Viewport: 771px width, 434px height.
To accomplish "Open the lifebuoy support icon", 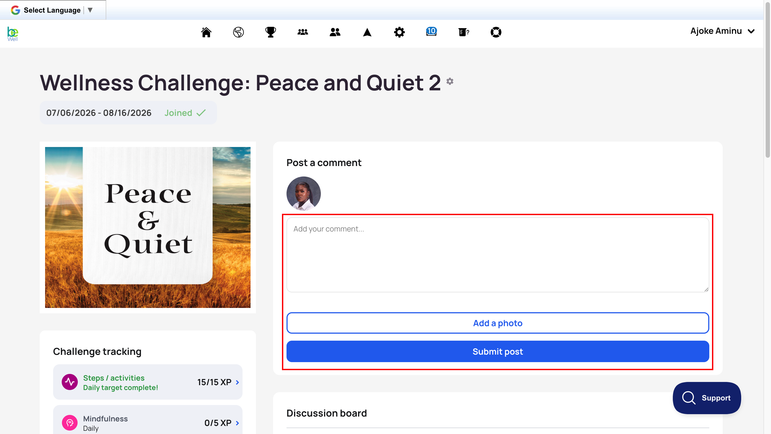I will (x=496, y=32).
